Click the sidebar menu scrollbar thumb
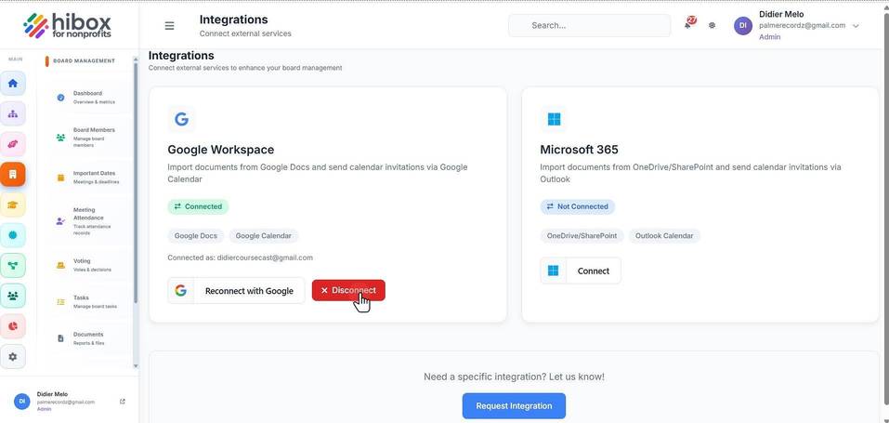This screenshot has height=423, width=889. pyautogui.click(x=136, y=181)
